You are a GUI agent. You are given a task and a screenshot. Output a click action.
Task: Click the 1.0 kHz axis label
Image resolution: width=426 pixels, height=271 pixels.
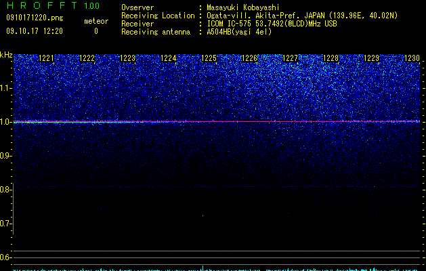coord(6,122)
